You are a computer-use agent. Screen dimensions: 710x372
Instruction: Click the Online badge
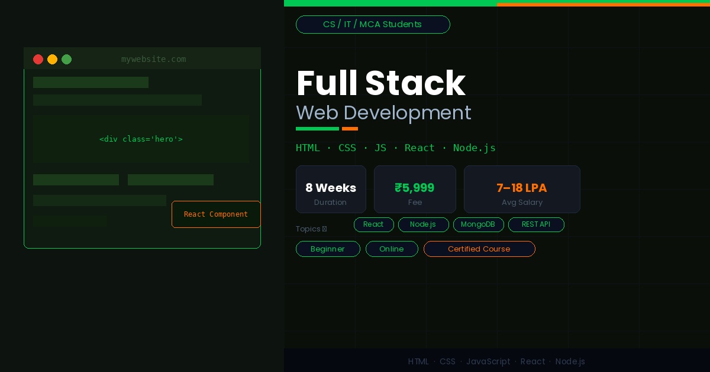(392, 249)
